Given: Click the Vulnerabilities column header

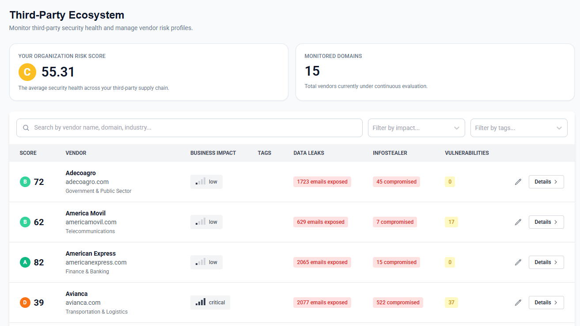Looking at the screenshot, I should click(466, 153).
